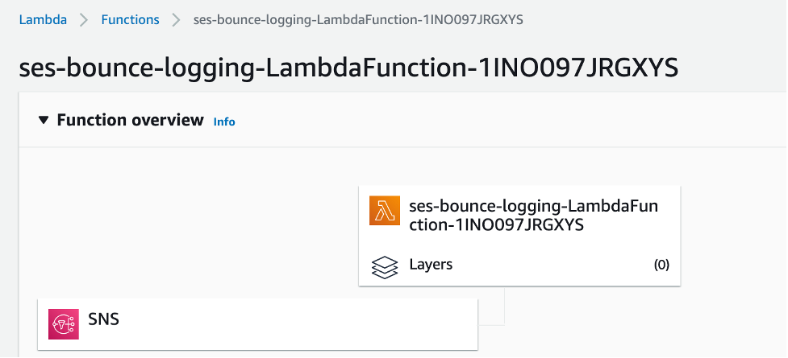
Task: Click the Layers stack icon
Action: point(385,267)
